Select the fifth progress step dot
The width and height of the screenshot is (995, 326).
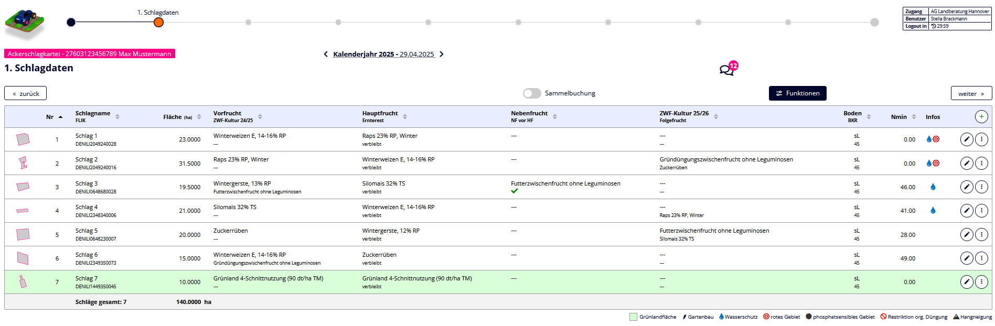[x=428, y=22]
